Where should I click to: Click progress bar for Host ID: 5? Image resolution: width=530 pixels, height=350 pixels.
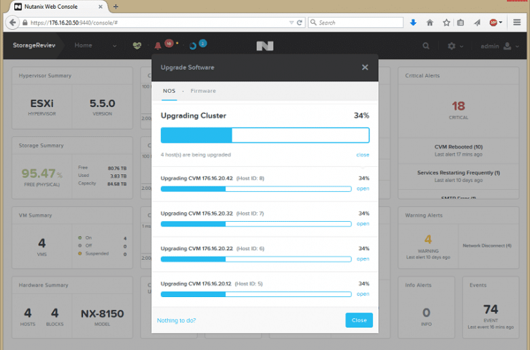256,294
